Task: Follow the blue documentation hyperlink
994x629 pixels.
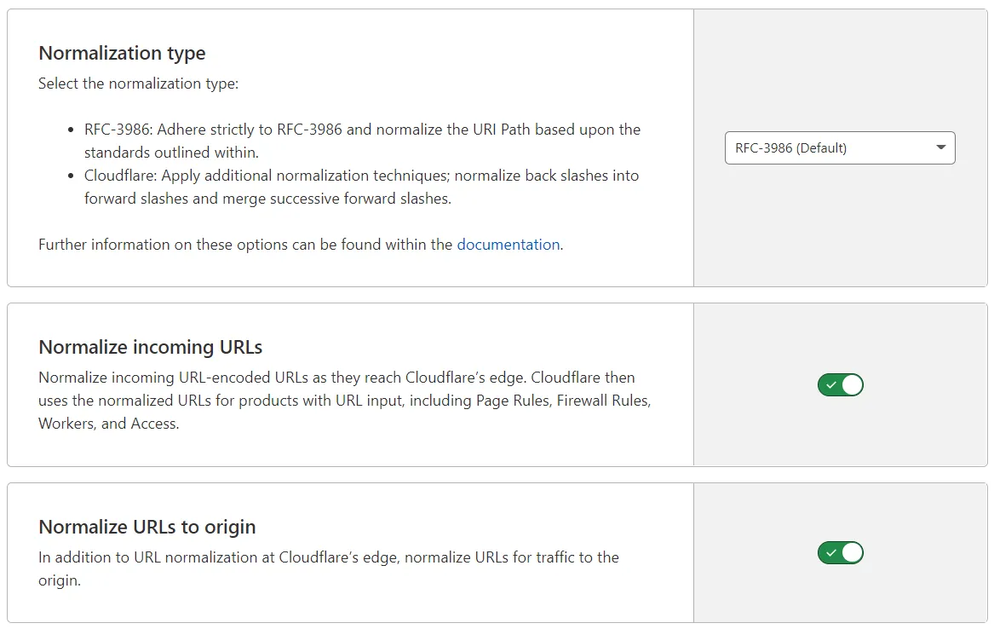Action: pos(508,245)
